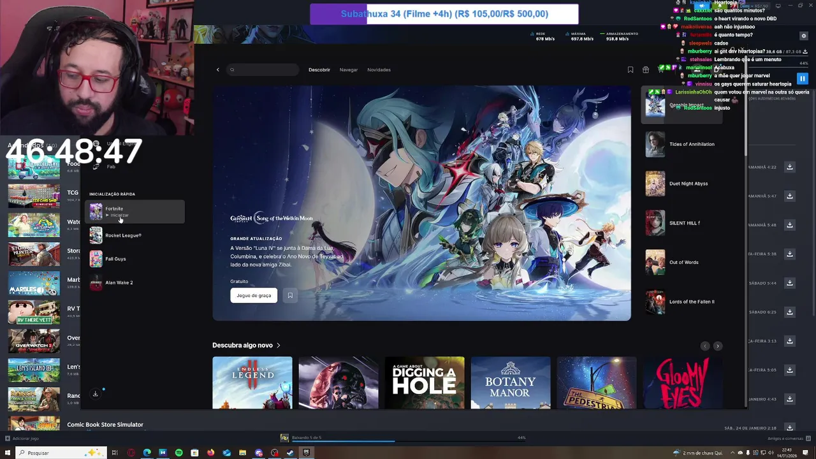816x459 pixels.
Task: Click the Jogue de graça button
Action: tap(254, 295)
